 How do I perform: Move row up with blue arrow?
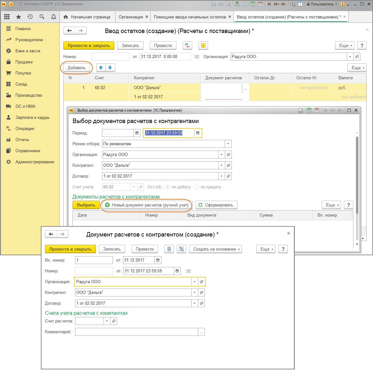[x=101, y=68]
